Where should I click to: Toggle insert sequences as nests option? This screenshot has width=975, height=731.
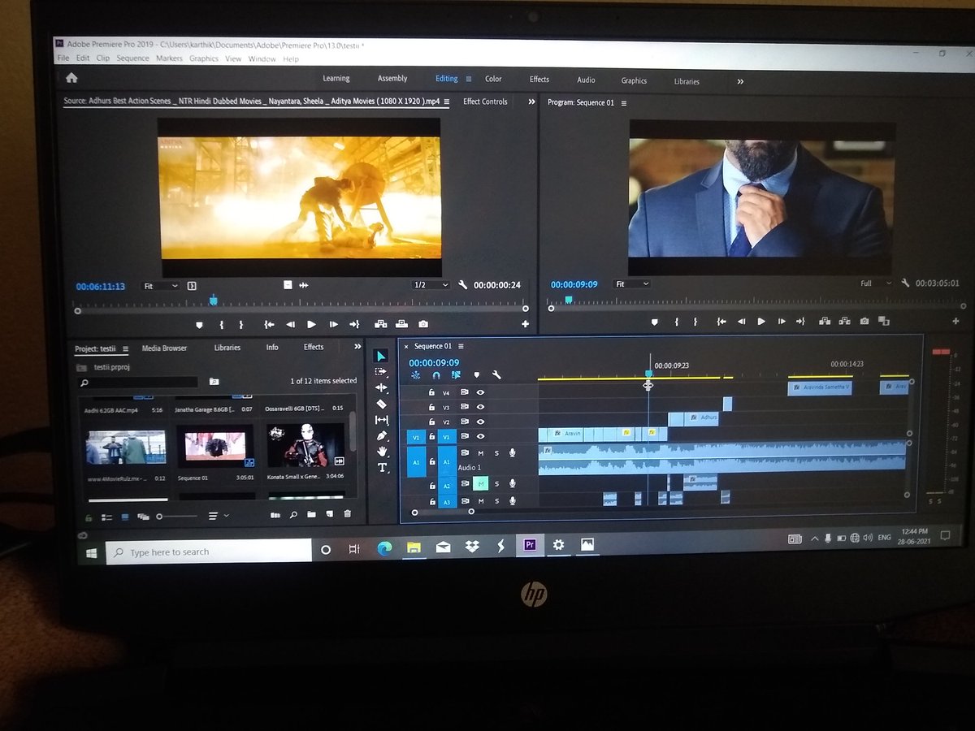click(415, 375)
